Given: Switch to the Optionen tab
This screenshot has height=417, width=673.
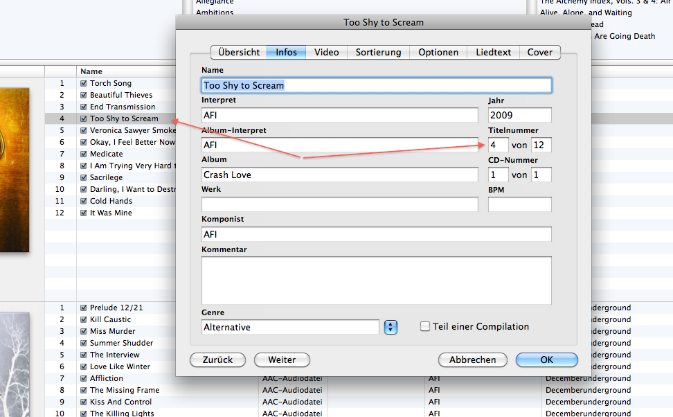Looking at the screenshot, I should click(x=438, y=53).
